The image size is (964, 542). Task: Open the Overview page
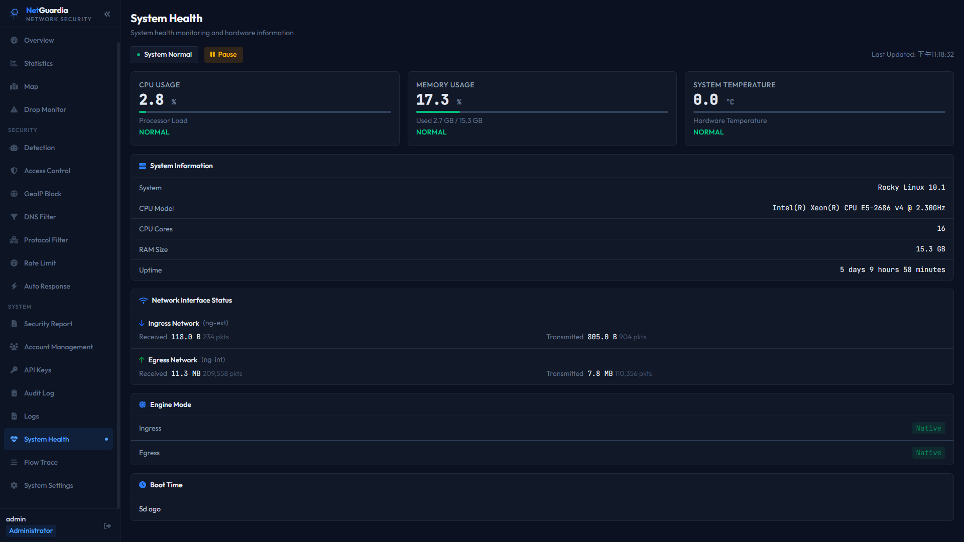pyautogui.click(x=58, y=40)
